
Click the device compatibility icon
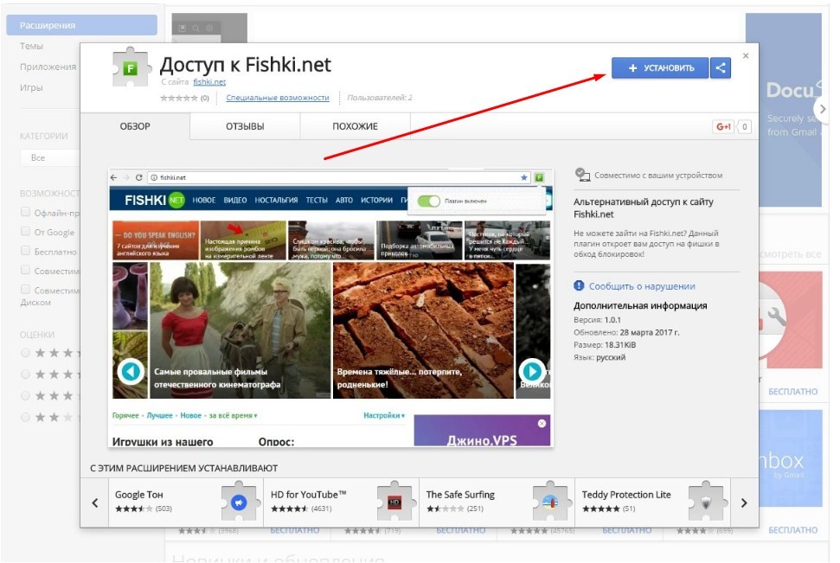(582, 175)
